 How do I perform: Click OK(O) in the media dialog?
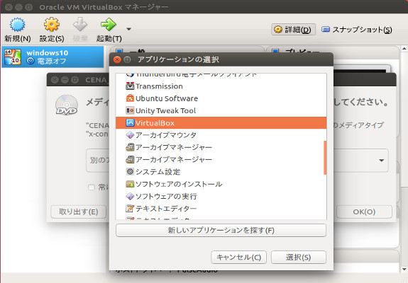click(x=364, y=212)
